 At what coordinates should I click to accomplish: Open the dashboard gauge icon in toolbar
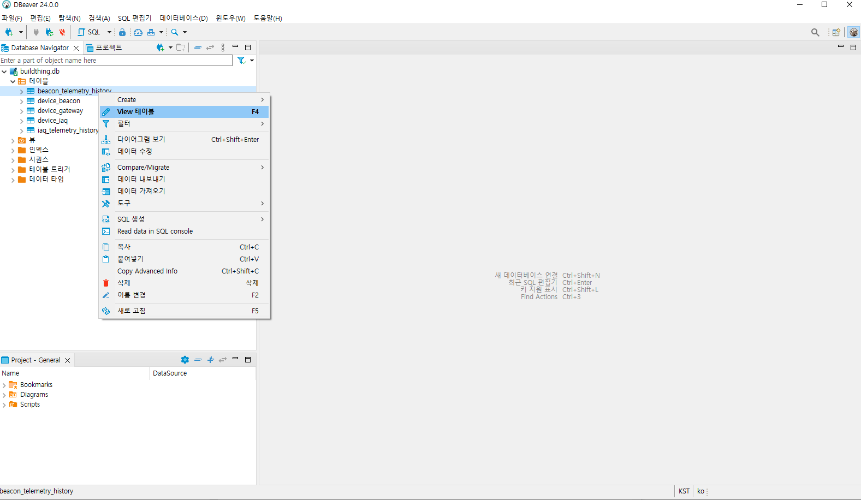click(138, 32)
